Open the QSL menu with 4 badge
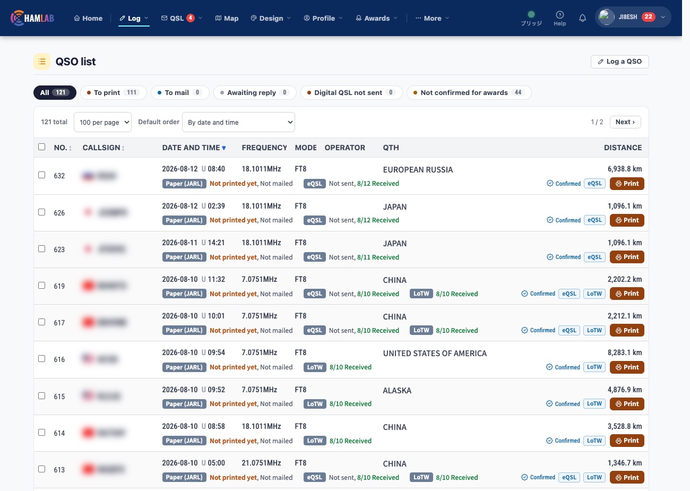The height and width of the screenshot is (491, 690). [182, 18]
